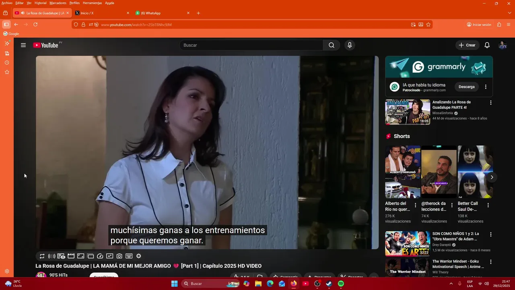Toggle the browser sidebar panel button
Viewport: 515px width, 290px height.
tap(6, 25)
